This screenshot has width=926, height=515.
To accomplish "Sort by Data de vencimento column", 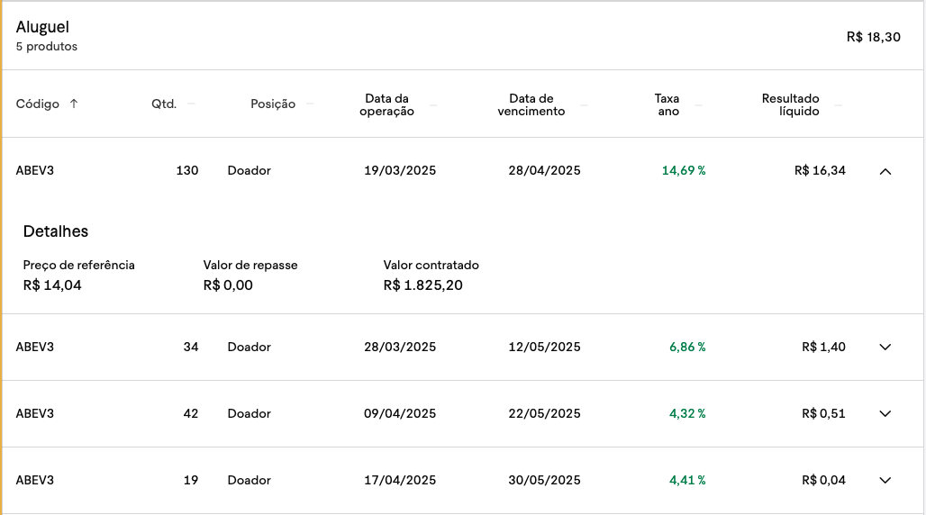I will pos(531,104).
